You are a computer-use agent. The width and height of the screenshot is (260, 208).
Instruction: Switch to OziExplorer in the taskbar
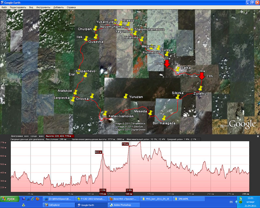58,205
